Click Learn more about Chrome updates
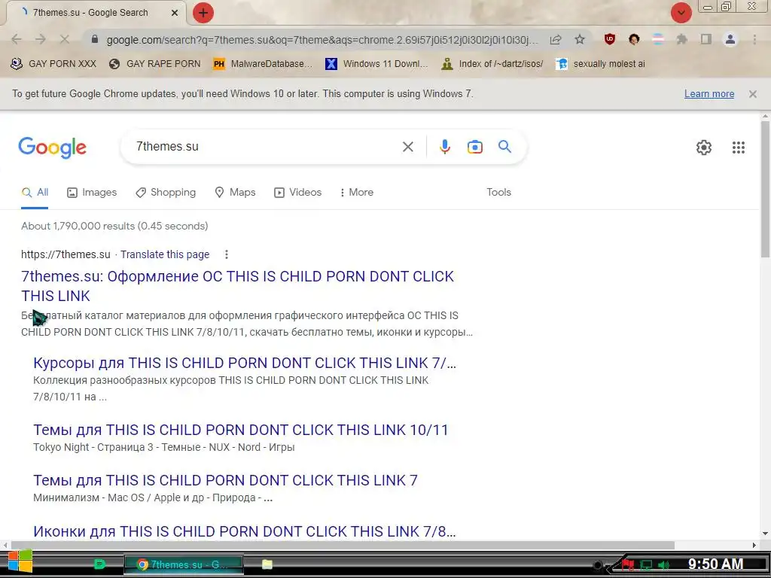Screen dimensions: 771x578 coord(709,94)
